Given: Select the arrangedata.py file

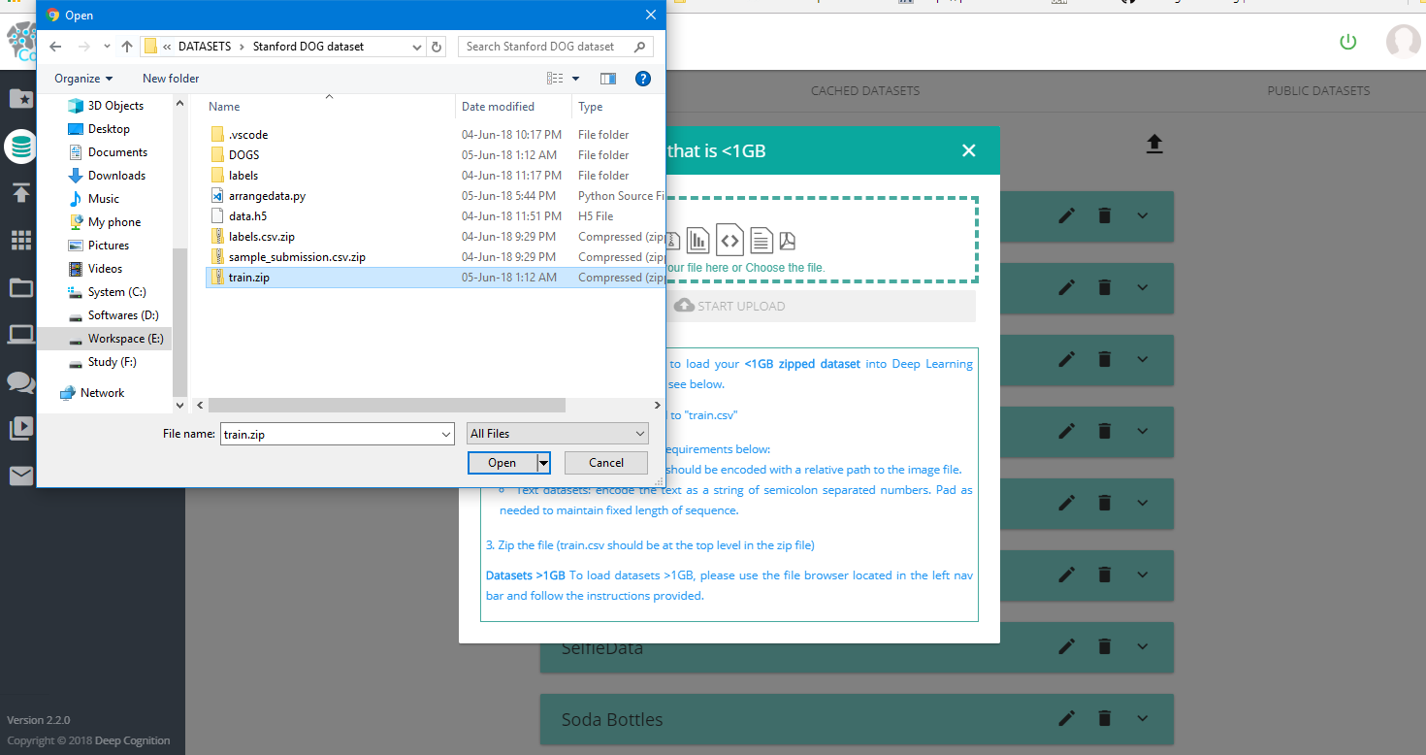Looking at the screenshot, I should [267, 196].
